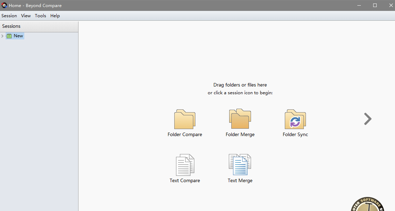
Task: Click the green New folder icon in Sessions
Action: click(9, 36)
